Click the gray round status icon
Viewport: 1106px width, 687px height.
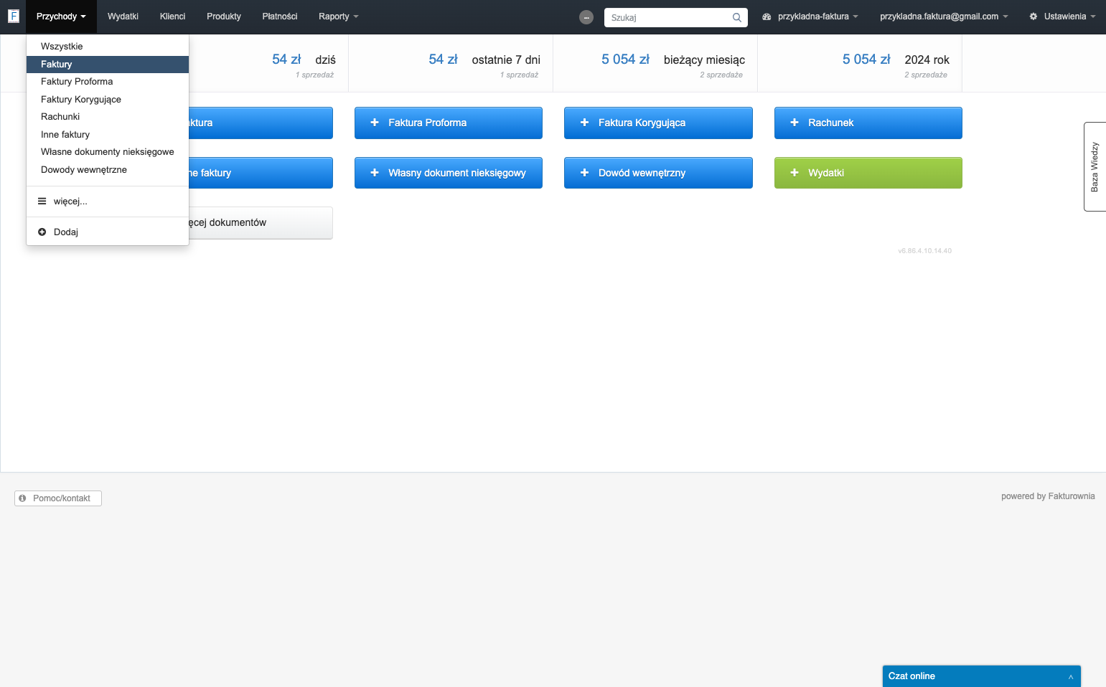coord(586,17)
